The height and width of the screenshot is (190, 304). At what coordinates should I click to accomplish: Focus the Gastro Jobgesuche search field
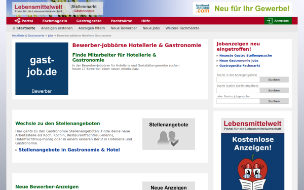tap(238, 101)
